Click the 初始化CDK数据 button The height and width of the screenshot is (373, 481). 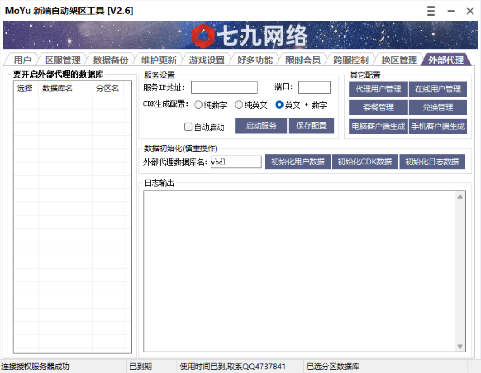coord(365,162)
